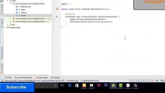The image size is (165, 93).
Task: Click the override method gutter icon on onCreate
Action: pos(57,17)
